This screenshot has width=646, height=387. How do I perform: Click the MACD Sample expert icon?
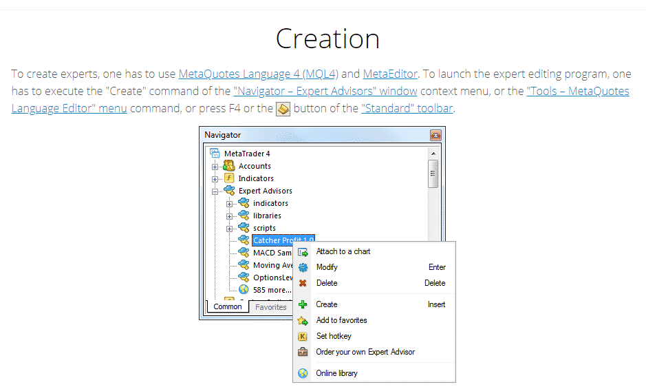pos(244,252)
